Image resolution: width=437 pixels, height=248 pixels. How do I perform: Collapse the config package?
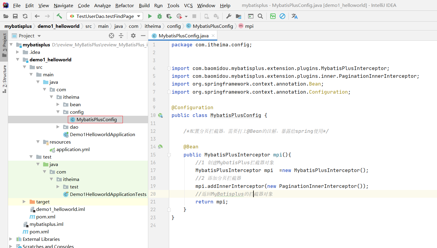58,112
